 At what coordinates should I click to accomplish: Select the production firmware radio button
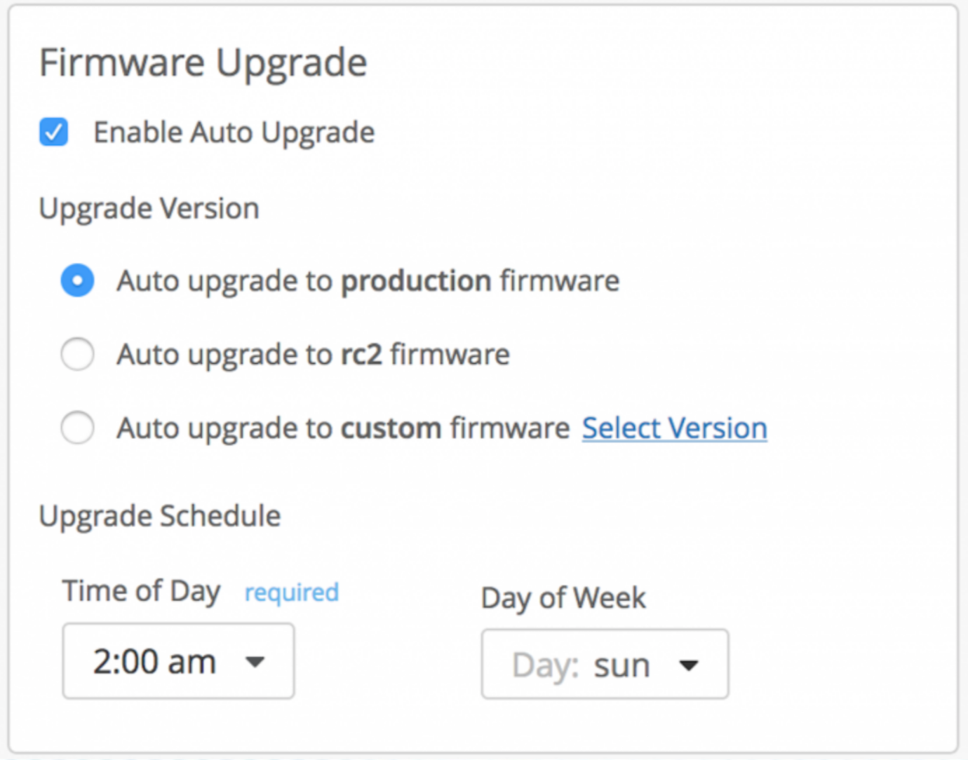click(x=77, y=280)
